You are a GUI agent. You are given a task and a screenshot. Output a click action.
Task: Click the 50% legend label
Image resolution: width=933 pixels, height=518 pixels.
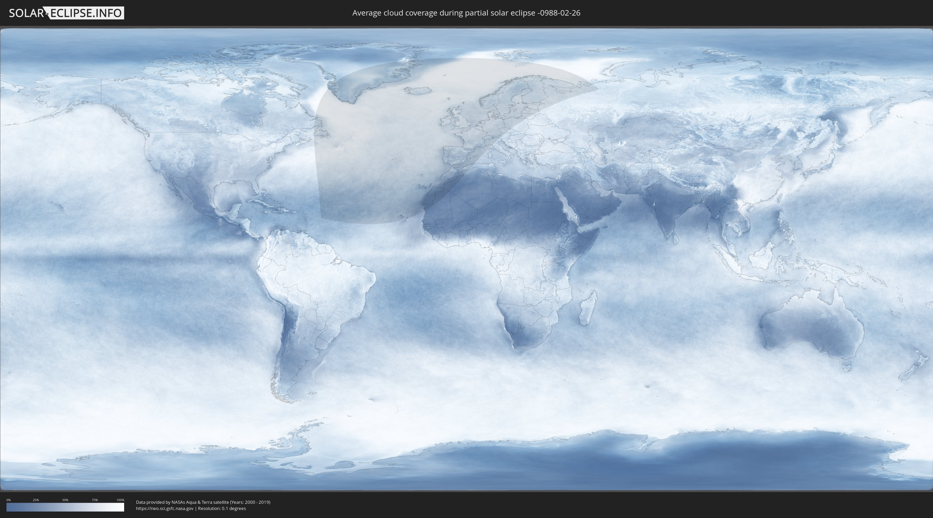click(65, 500)
